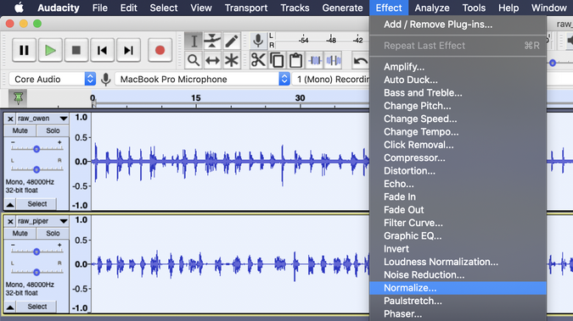Open the Tracks menu
The height and width of the screenshot is (321, 573).
295,8
